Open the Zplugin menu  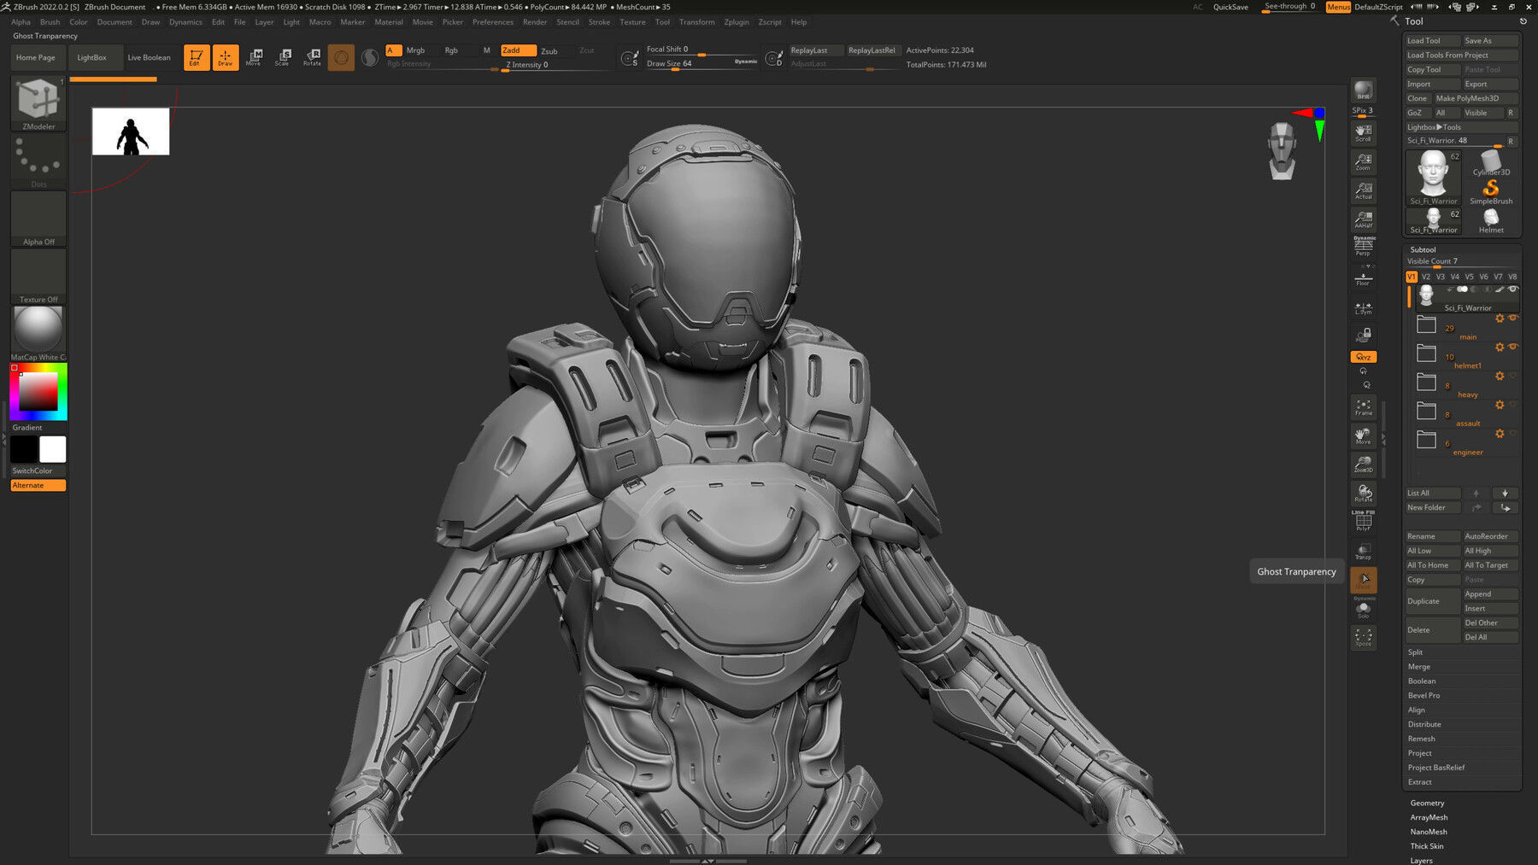pyautogui.click(x=737, y=22)
